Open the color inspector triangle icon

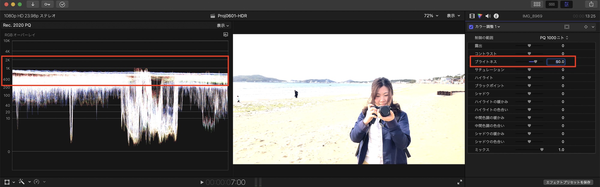tap(480, 16)
